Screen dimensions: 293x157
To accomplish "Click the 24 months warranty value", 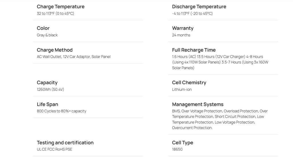I will tap(181, 35).
